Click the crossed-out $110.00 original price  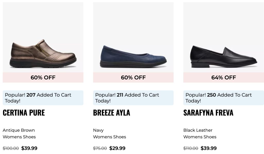191,148
